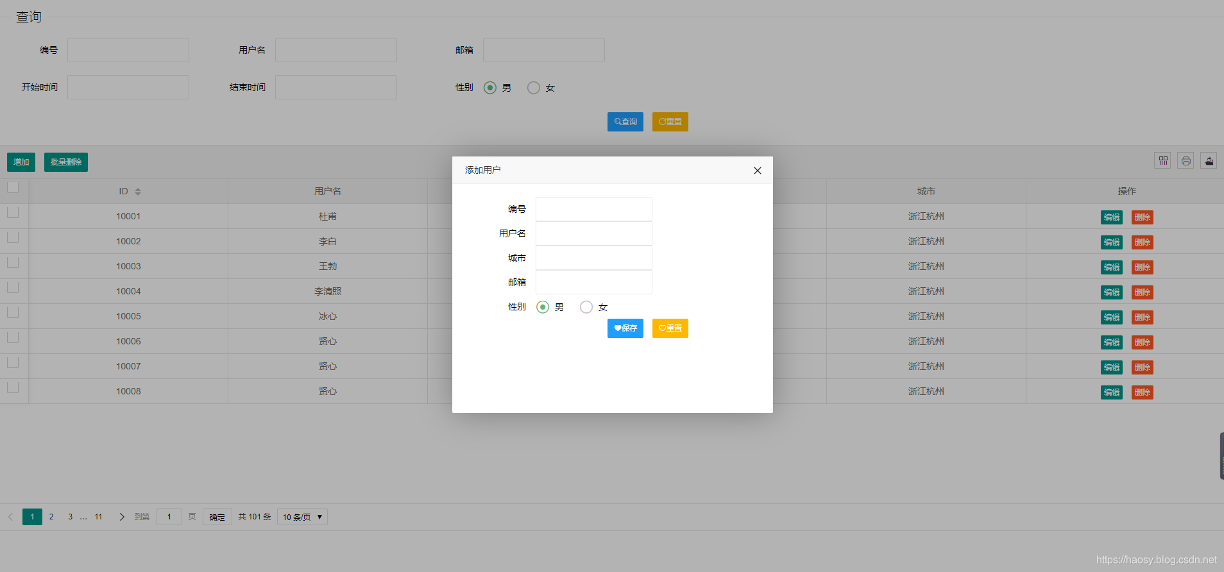Screen dimensions: 1224x572
Task: Click the 增加 add button
Action: [21, 162]
